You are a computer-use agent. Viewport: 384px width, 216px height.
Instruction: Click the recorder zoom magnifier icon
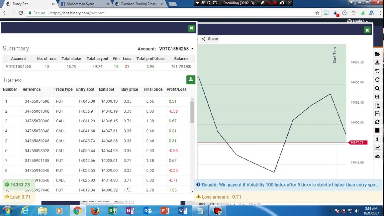209,3
